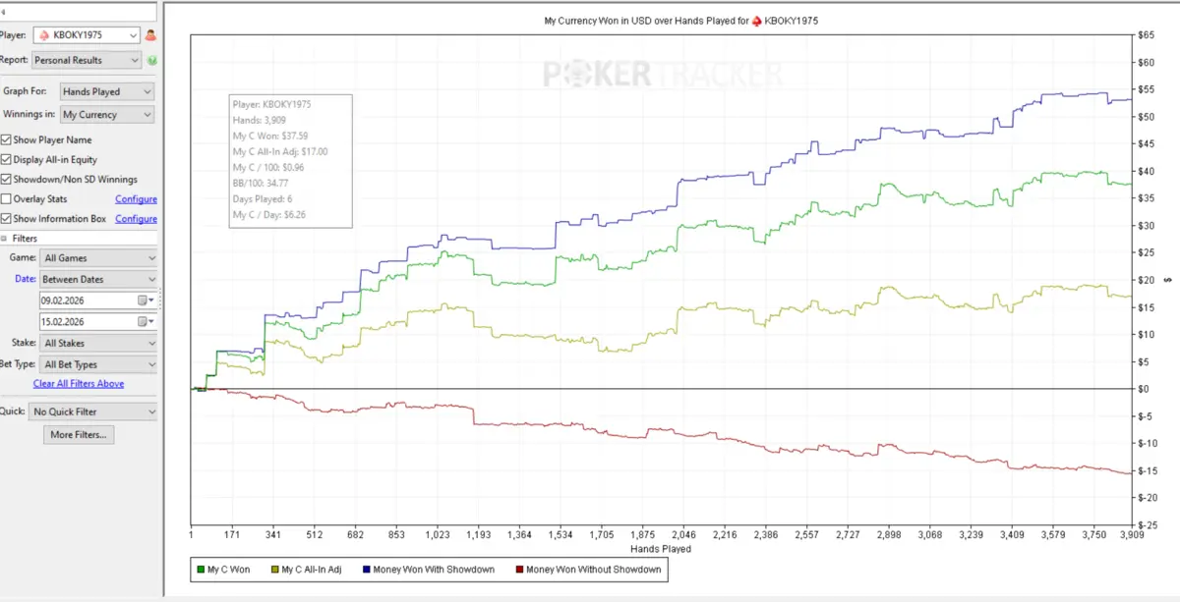The width and height of the screenshot is (1180, 602).
Task: Enable the Overlay Stats checkbox
Action: 6,199
